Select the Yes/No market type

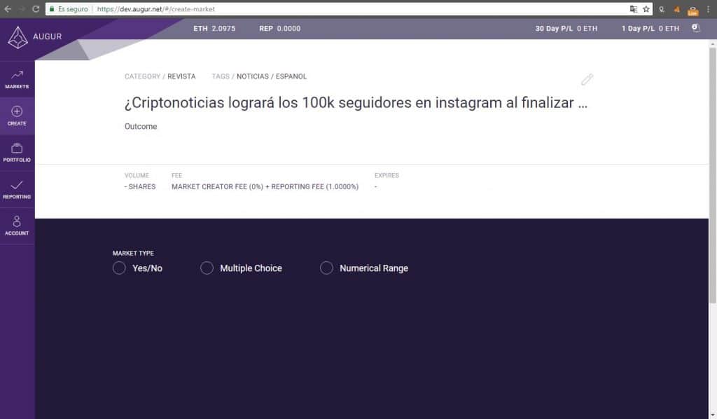119,268
